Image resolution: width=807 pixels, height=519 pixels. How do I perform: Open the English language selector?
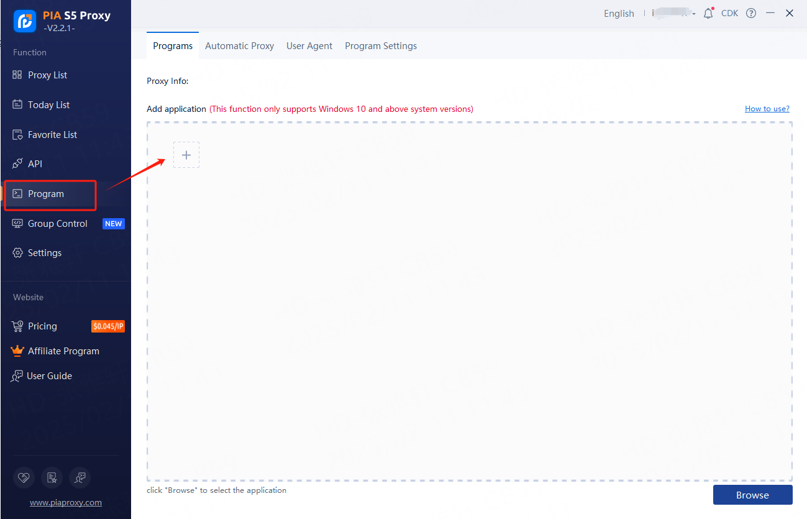(x=619, y=14)
